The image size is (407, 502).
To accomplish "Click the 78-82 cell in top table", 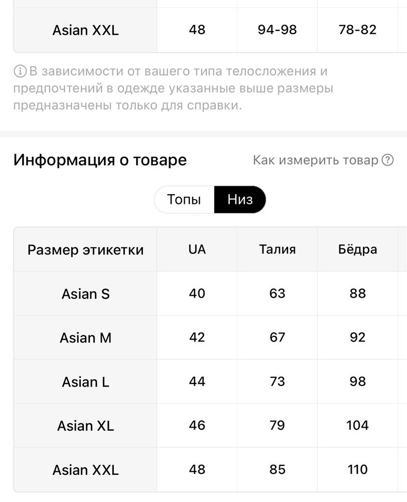I will click(357, 30).
